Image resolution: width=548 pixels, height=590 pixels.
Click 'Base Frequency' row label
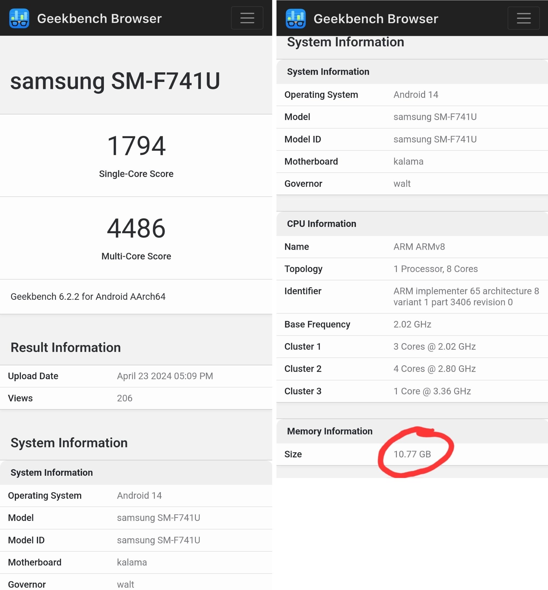click(317, 324)
